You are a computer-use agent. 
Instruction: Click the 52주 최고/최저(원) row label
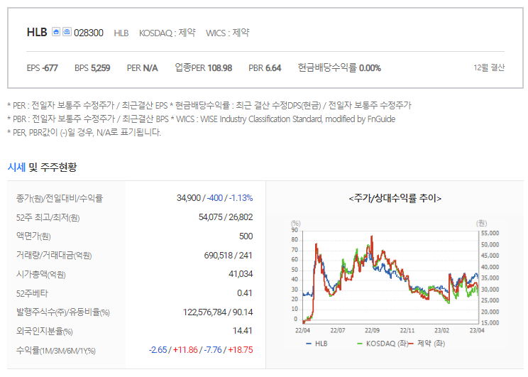point(48,218)
